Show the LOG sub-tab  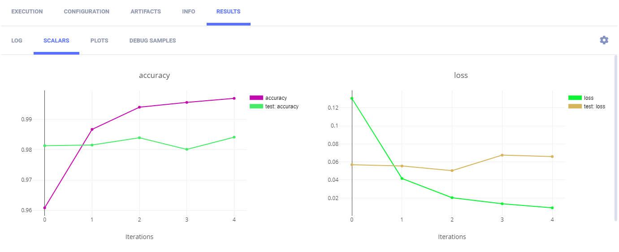point(17,41)
